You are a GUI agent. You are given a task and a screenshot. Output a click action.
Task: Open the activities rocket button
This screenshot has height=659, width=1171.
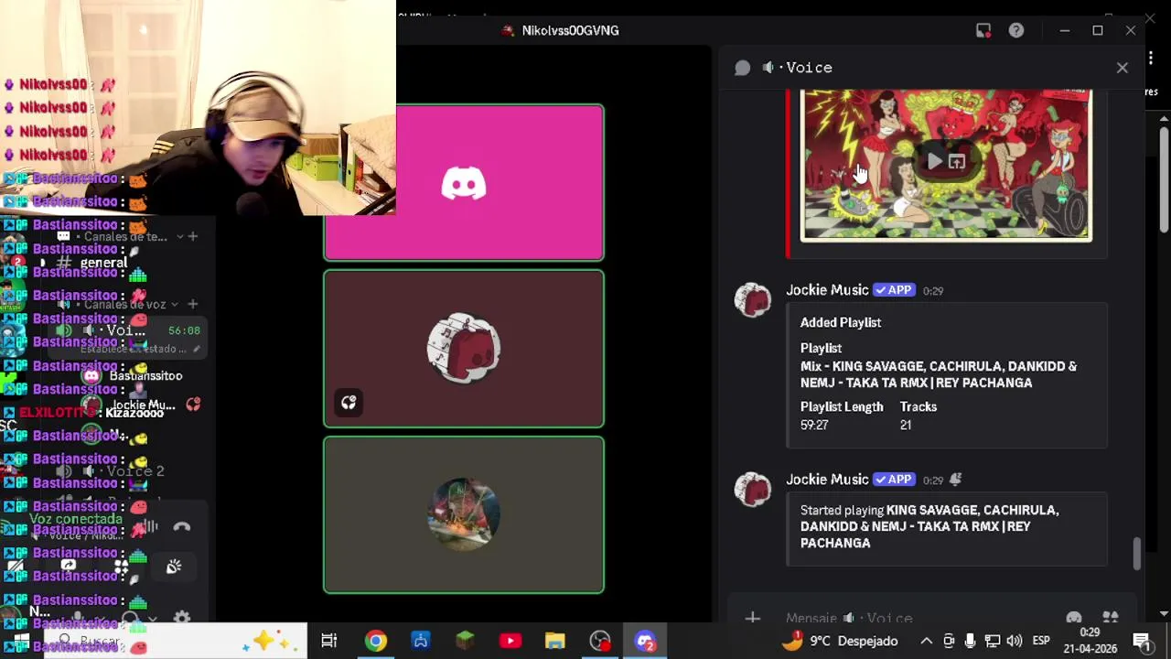click(174, 567)
